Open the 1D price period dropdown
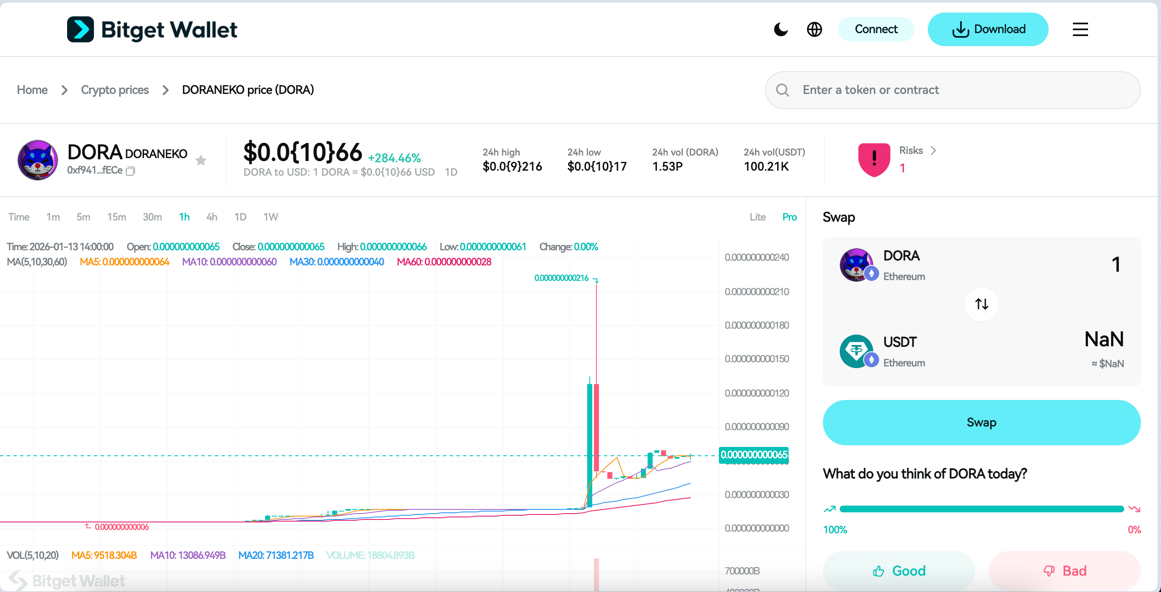 451,172
